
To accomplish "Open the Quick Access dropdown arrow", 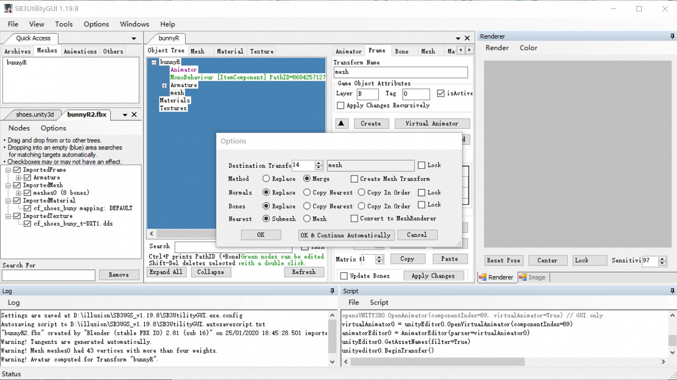I will [134, 39].
